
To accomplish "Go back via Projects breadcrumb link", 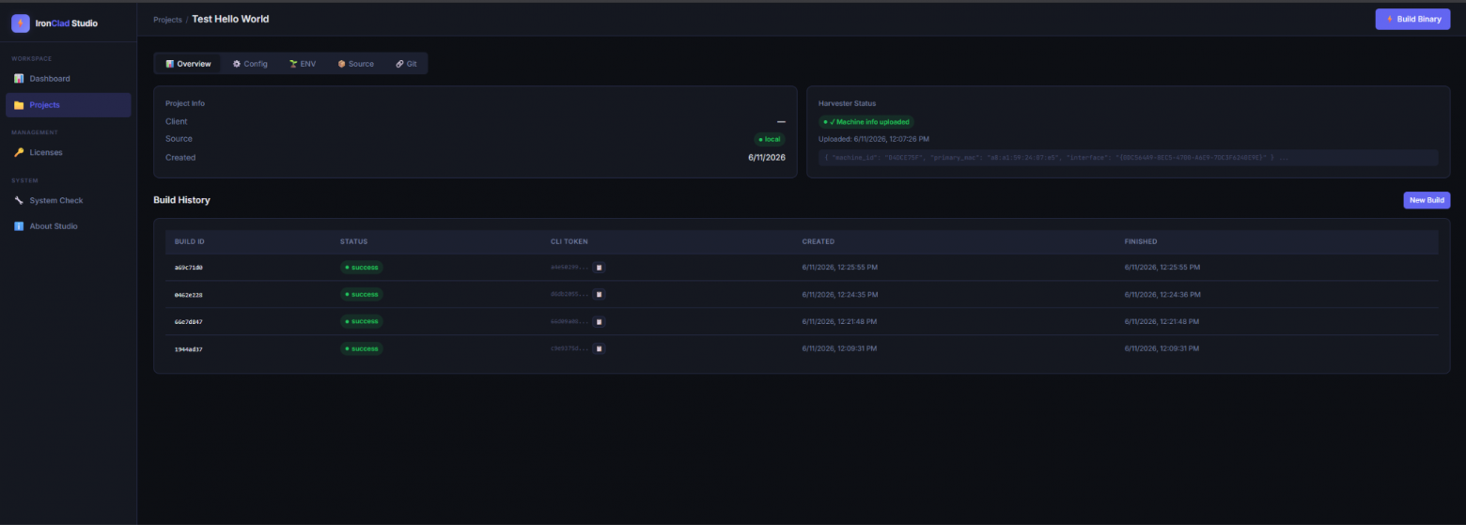I will point(167,20).
